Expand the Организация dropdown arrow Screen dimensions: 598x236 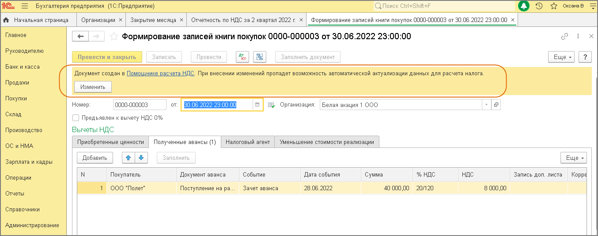point(487,105)
